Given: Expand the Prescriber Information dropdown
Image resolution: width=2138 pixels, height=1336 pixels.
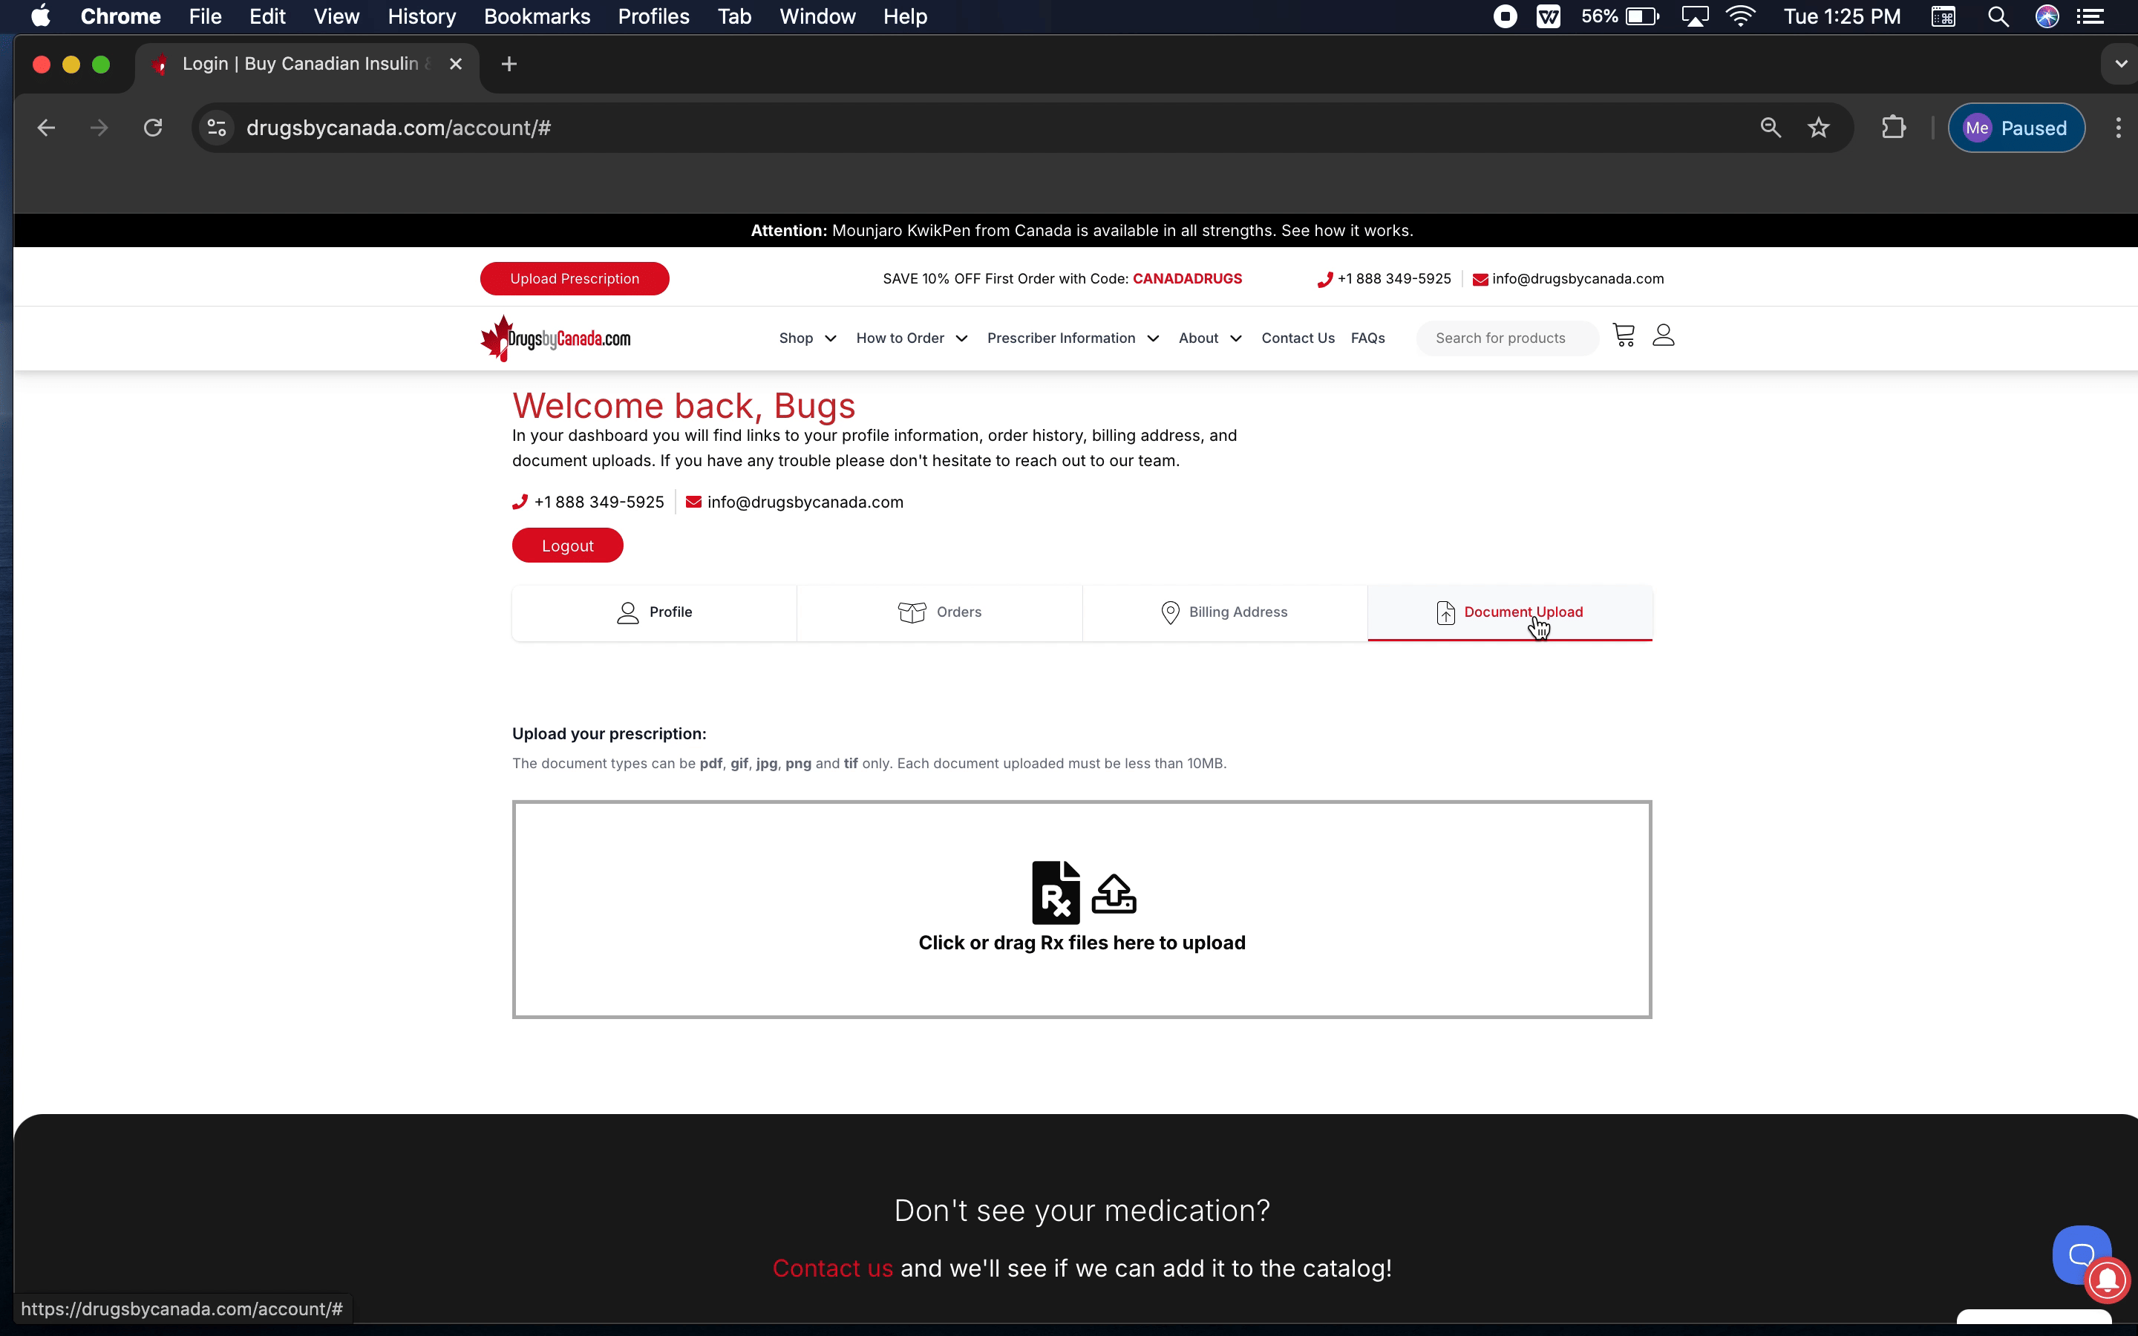Looking at the screenshot, I should point(1072,338).
